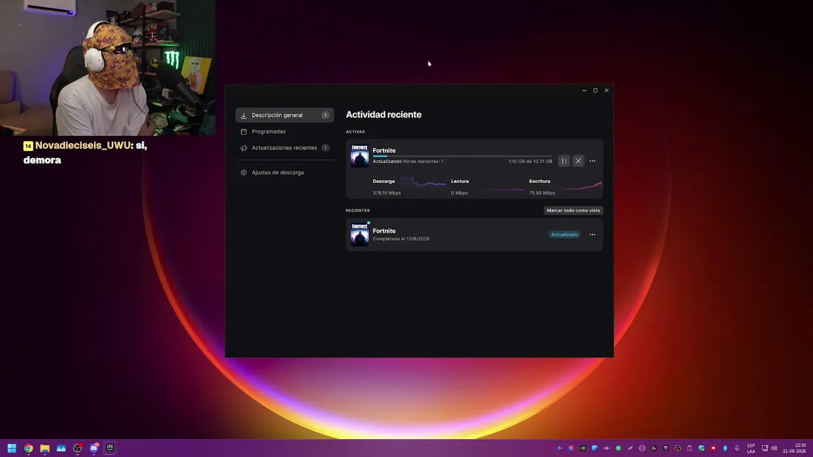Image resolution: width=813 pixels, height=457 pixels.
Task: Switch to OBS Studio on the taskbar
Action: [x=77, y=448]
